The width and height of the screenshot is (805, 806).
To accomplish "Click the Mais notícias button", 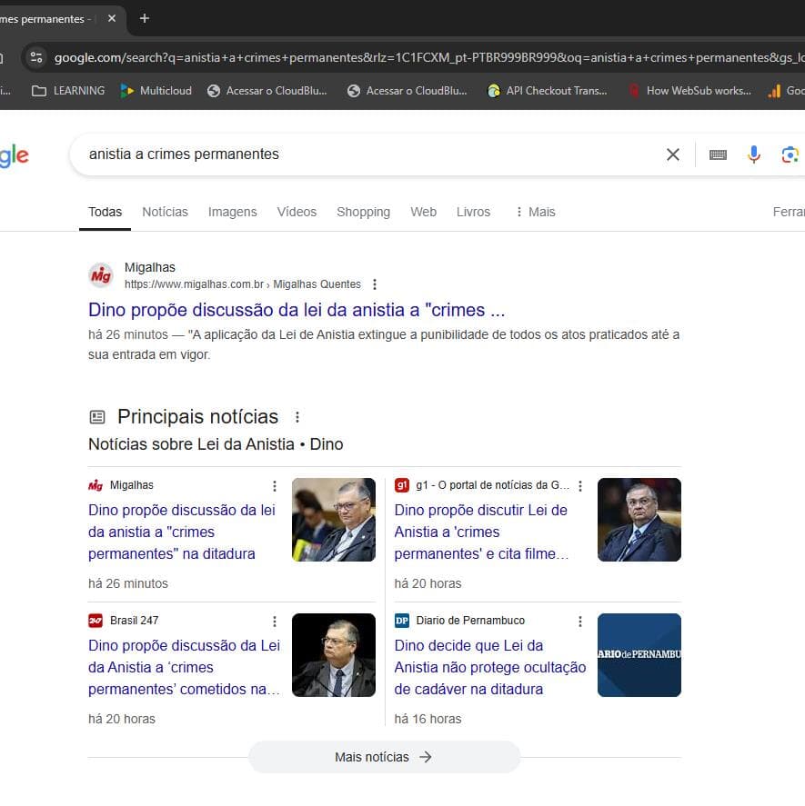I will 384,757.
